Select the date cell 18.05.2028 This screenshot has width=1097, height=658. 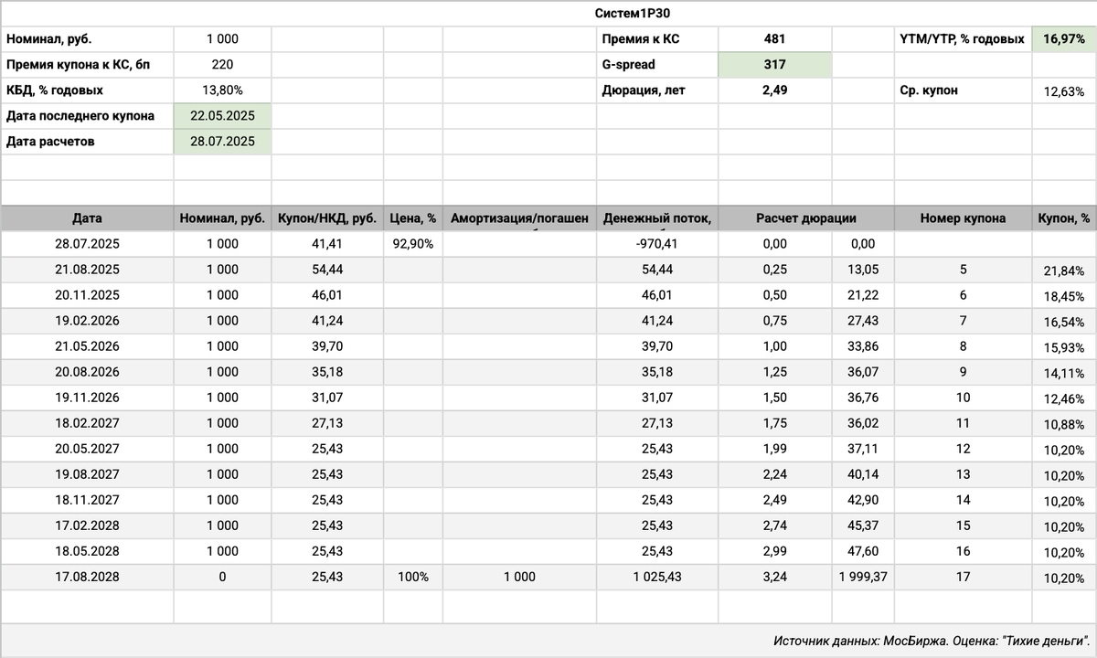(x=87, y=551)
